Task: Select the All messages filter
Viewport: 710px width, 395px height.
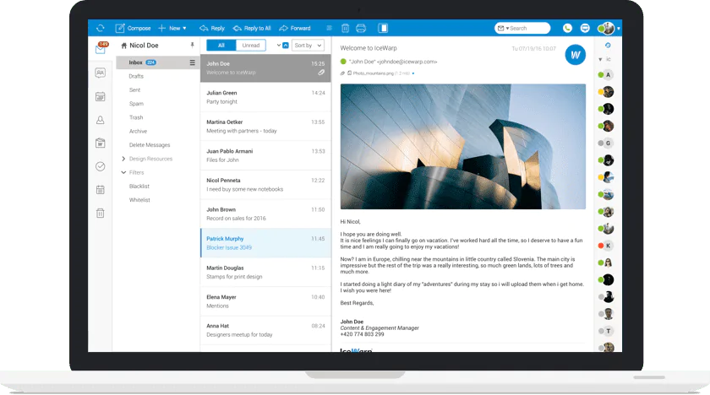Action: click(221, 45)
